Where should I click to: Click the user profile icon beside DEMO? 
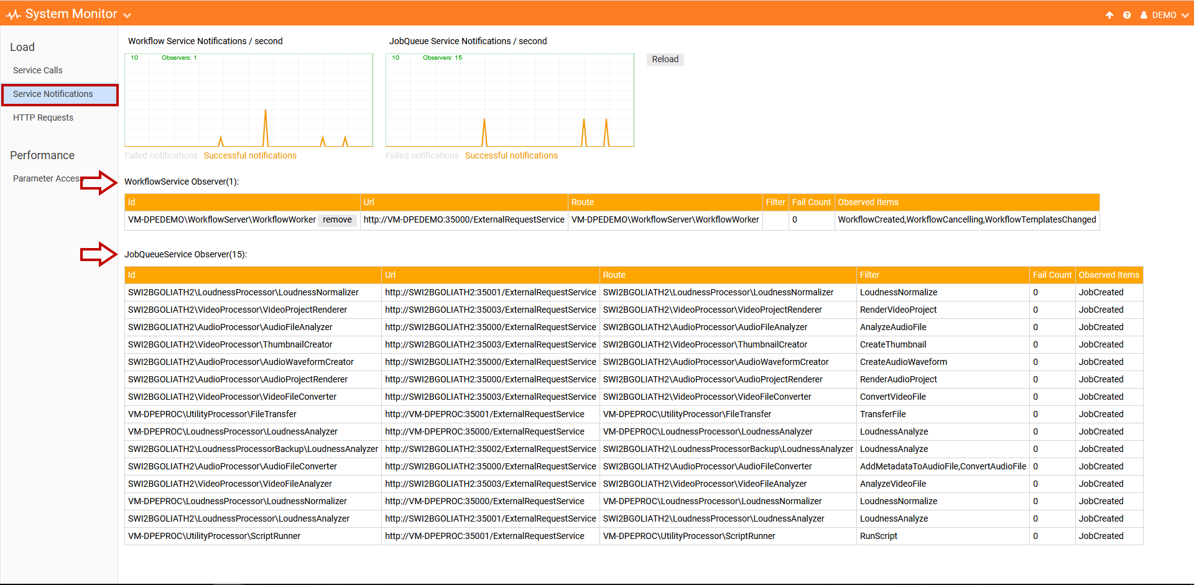(x=1144, y=15)
